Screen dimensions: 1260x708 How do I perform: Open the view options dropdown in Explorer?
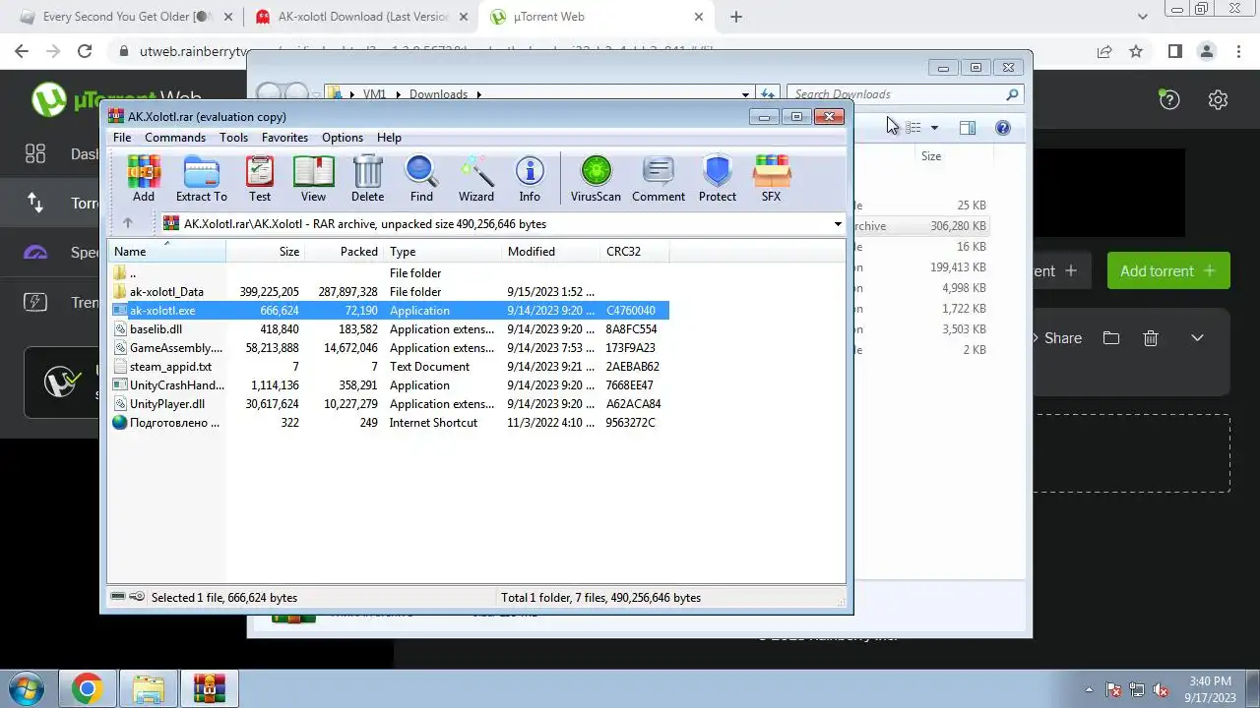pyautogui.click(x=934, y=128)
